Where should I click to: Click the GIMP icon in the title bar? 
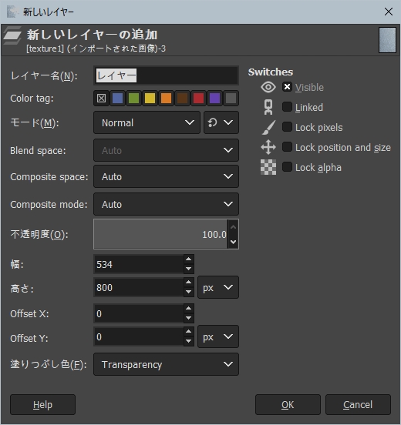pyautogui.click(x=12, y=12)
